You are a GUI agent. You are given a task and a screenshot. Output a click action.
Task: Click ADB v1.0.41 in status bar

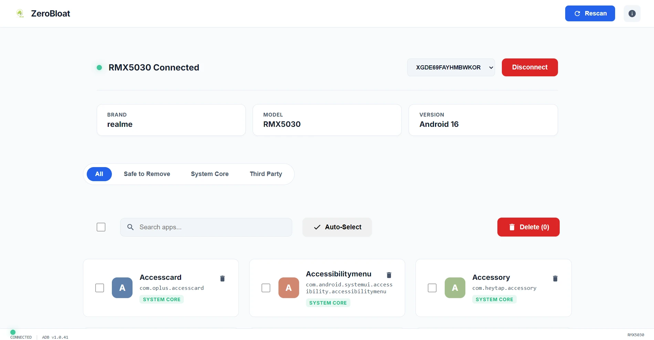coord(55,337)
